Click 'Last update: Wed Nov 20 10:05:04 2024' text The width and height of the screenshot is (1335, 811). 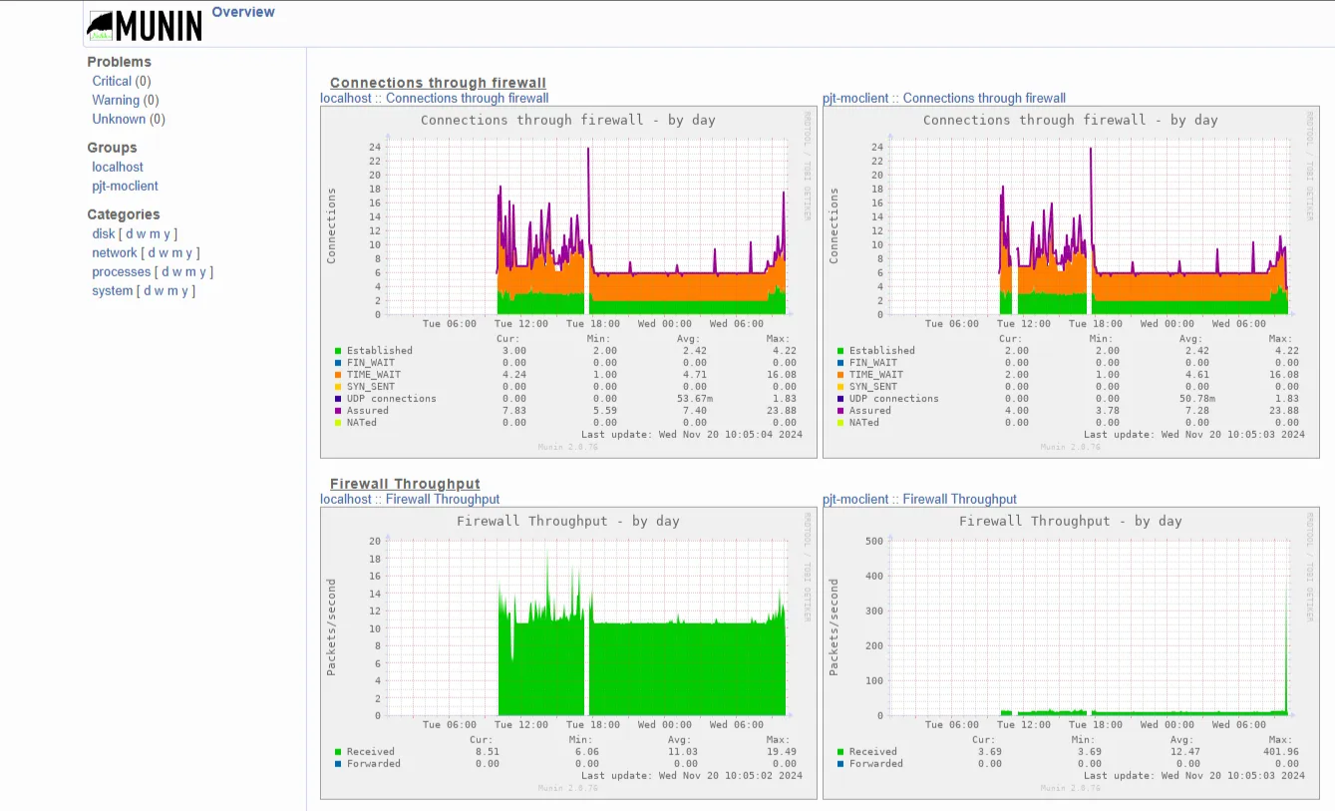[692, 435]
